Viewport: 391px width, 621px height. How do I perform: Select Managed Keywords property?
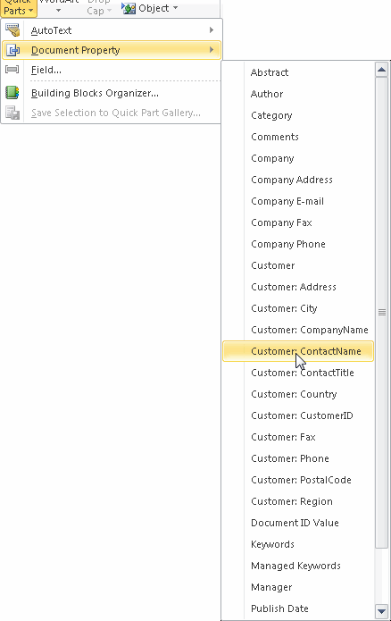point(298,566)
